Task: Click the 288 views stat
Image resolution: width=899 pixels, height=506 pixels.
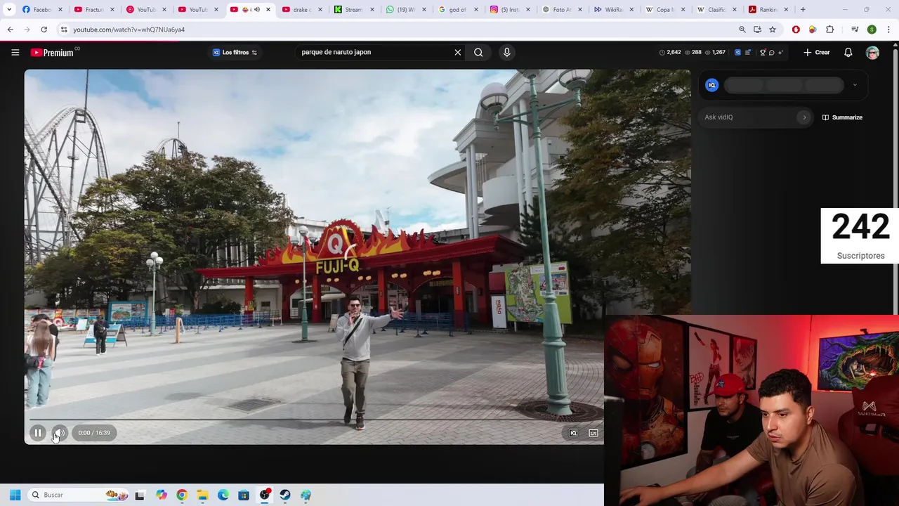Action: tap(693, 52)
